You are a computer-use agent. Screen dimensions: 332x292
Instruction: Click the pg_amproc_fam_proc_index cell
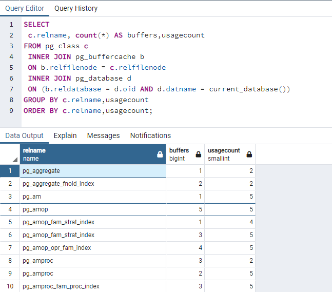click(92, 286)
